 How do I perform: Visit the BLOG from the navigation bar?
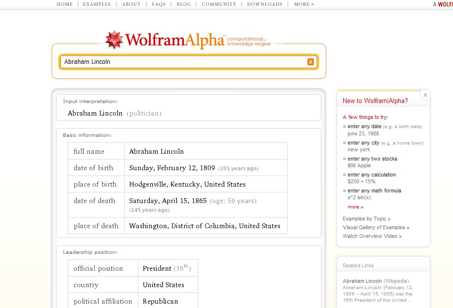(184, 4)
